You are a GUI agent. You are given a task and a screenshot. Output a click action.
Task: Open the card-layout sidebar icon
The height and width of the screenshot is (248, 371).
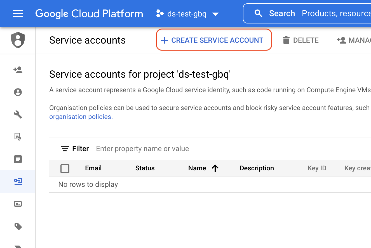(x=18, y=204)
